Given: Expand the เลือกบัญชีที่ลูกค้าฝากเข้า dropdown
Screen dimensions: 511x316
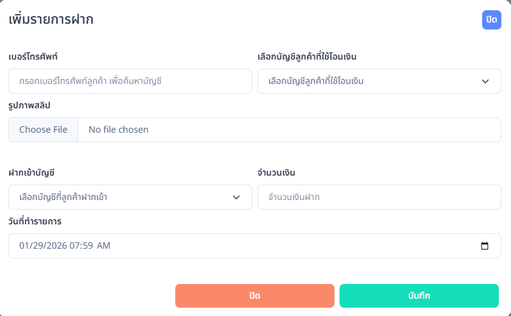Looking at the screenshot, I should click(x=130, y=197).
